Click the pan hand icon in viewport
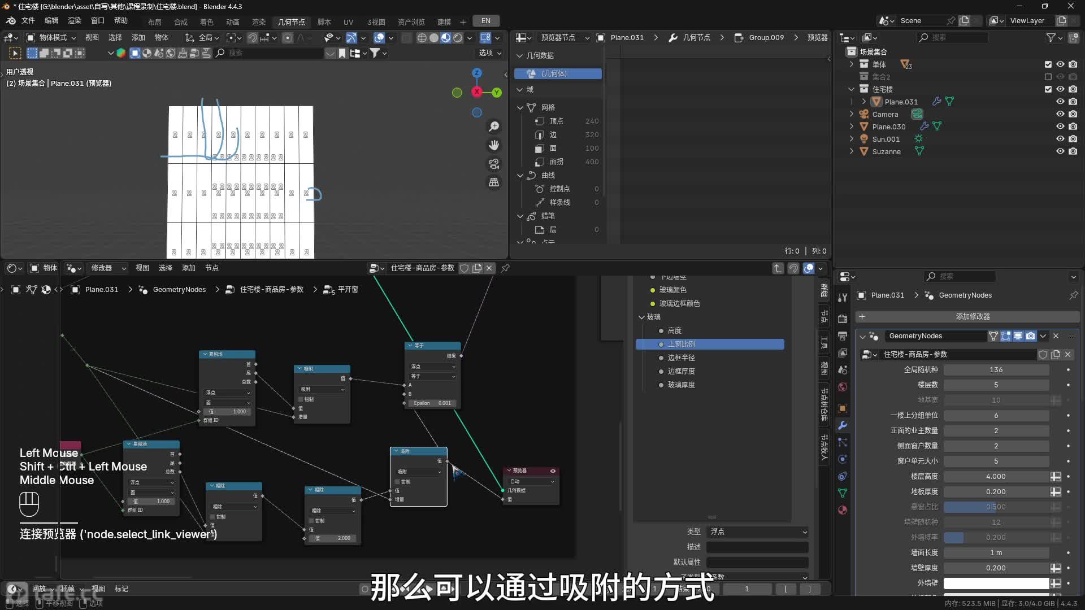1085x610 pixels. (494, 145)
